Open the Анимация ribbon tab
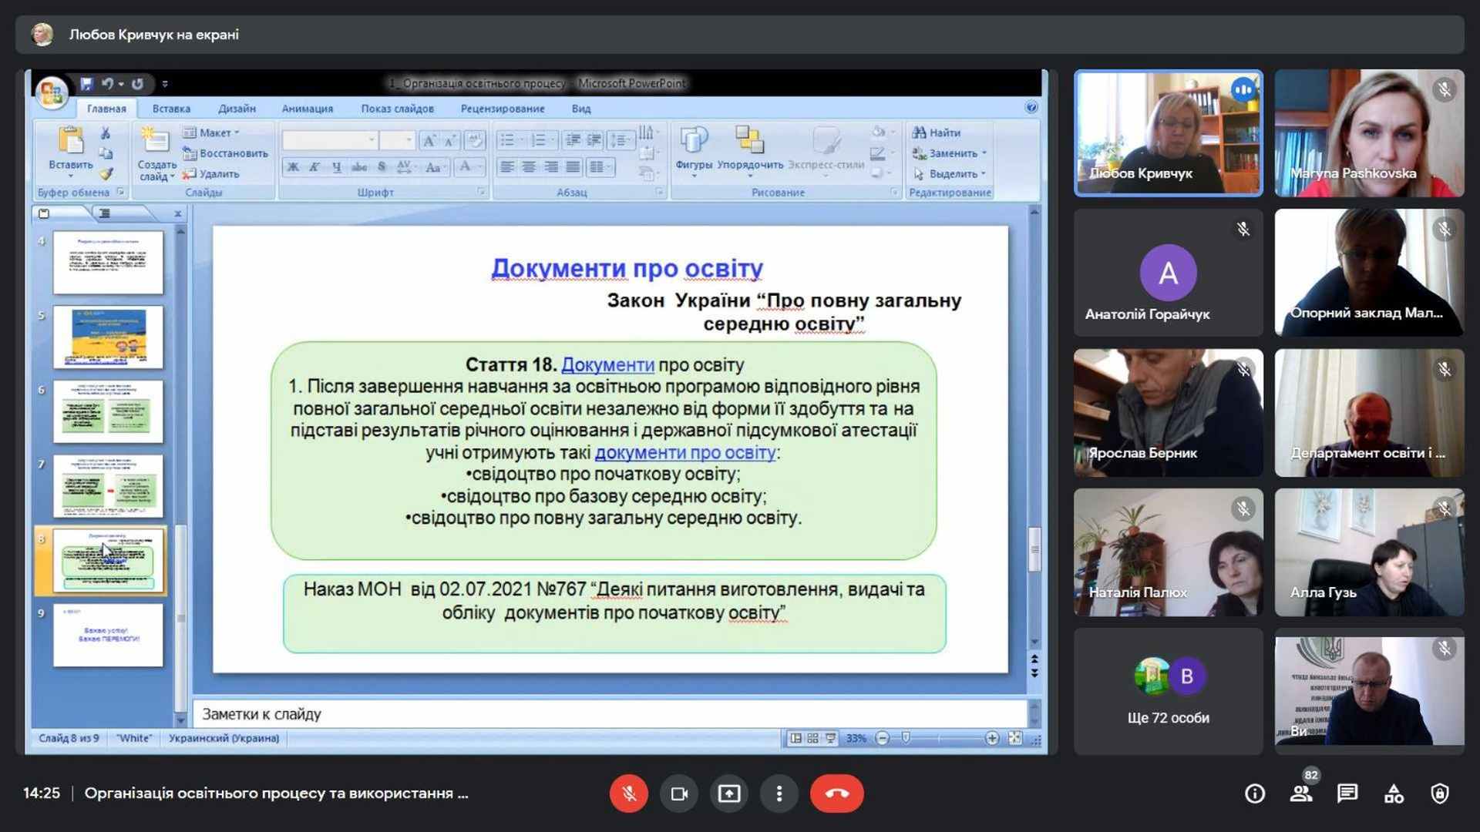Screen dimensions: 1480x832 [x=307, y=109]
